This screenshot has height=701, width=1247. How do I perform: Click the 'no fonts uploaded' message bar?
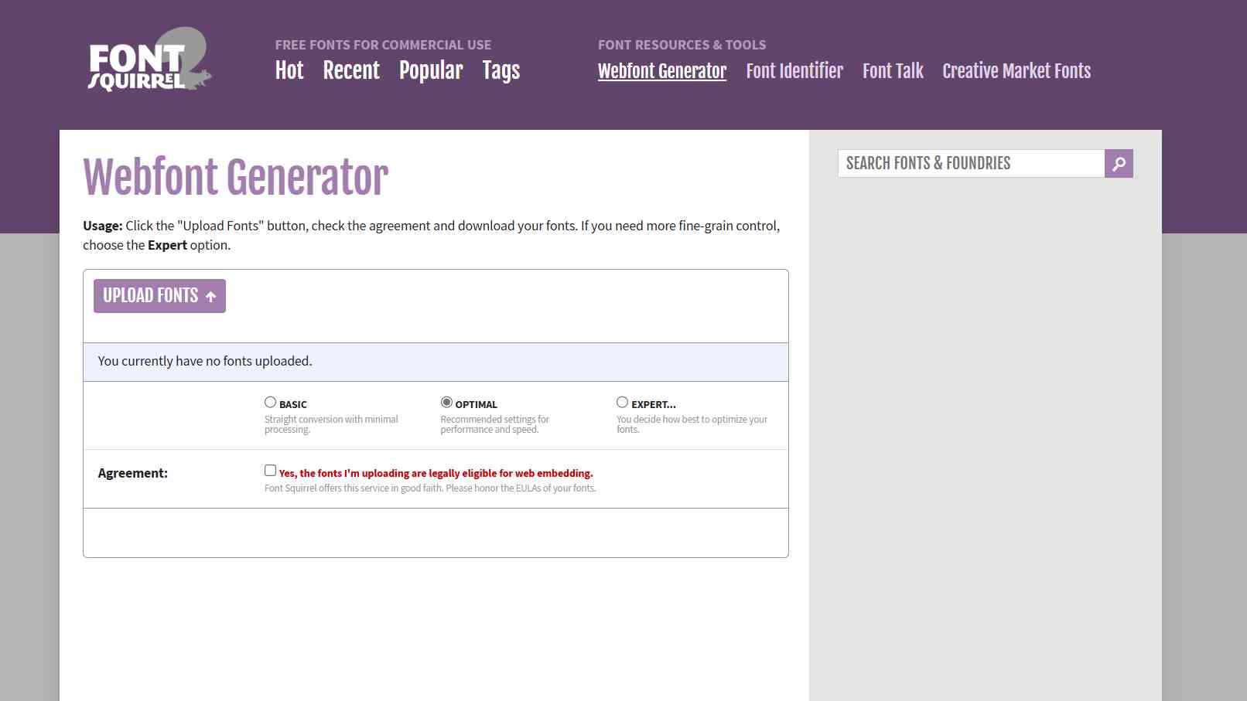[436, 362]
